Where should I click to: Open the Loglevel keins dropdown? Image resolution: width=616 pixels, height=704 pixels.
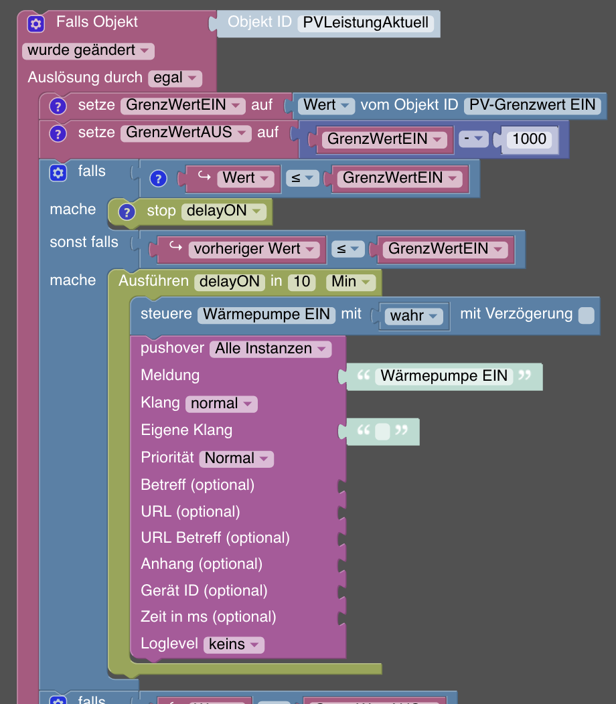tap(234, 644)
